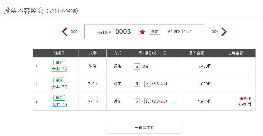
Task: Click the 購入金額 column header
Action: 196,53
